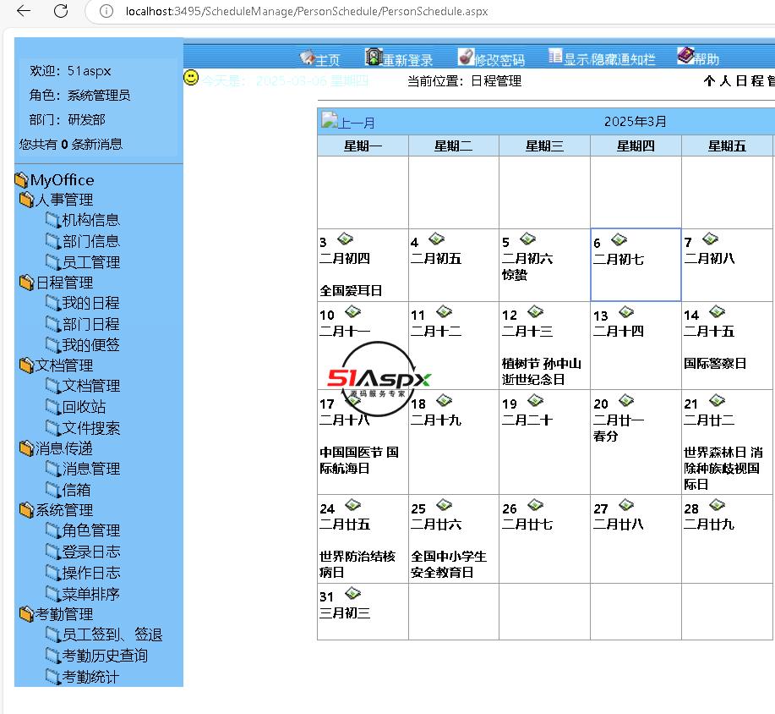This screenshot has height=714, width=775.
Task: Open 登录日志 under 系统管理
Action: tap(90, 552)
